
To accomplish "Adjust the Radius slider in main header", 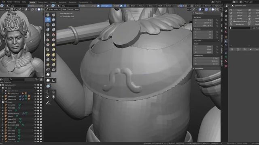I will pos(88,6).
